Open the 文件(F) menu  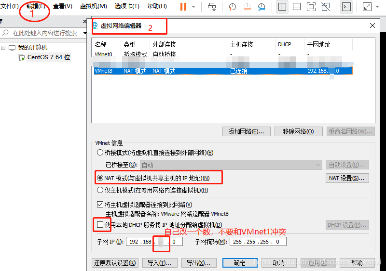pos(10,6)
